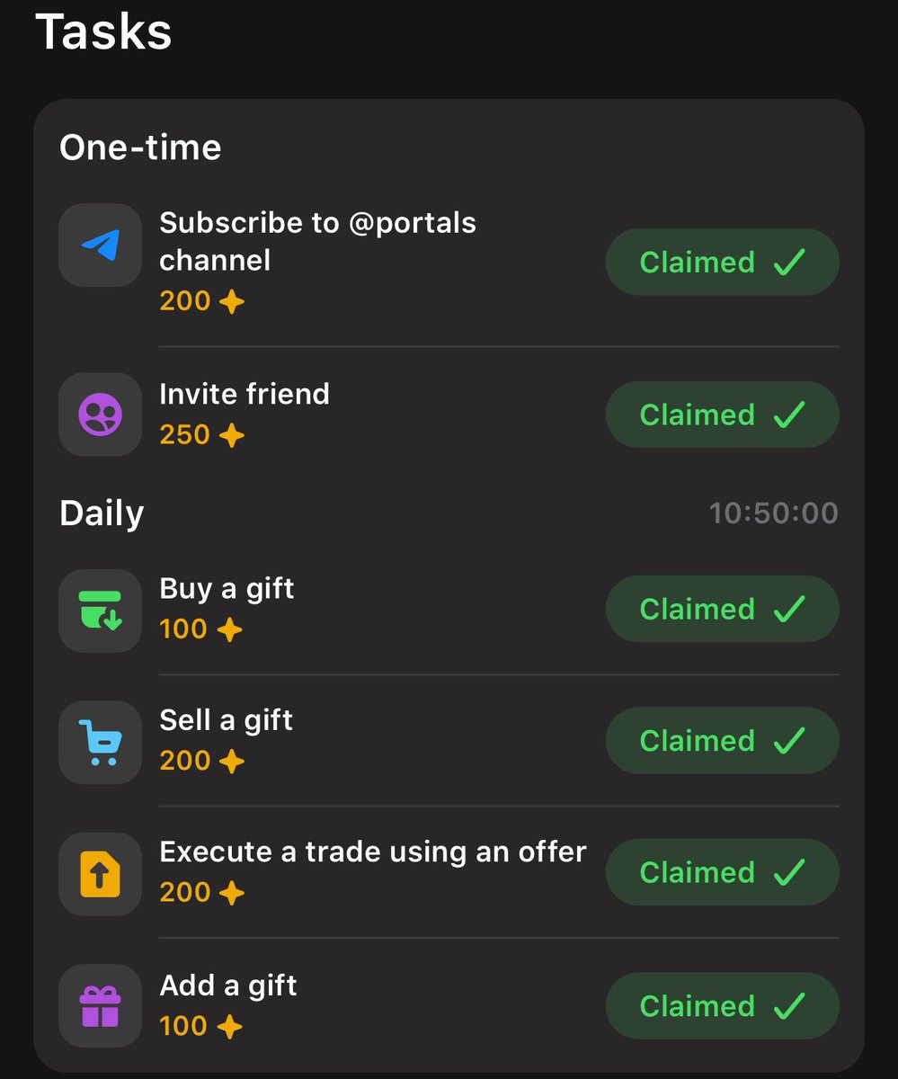
Task: Click Claimed button for Sell a gift
Action: pos(723,740)
